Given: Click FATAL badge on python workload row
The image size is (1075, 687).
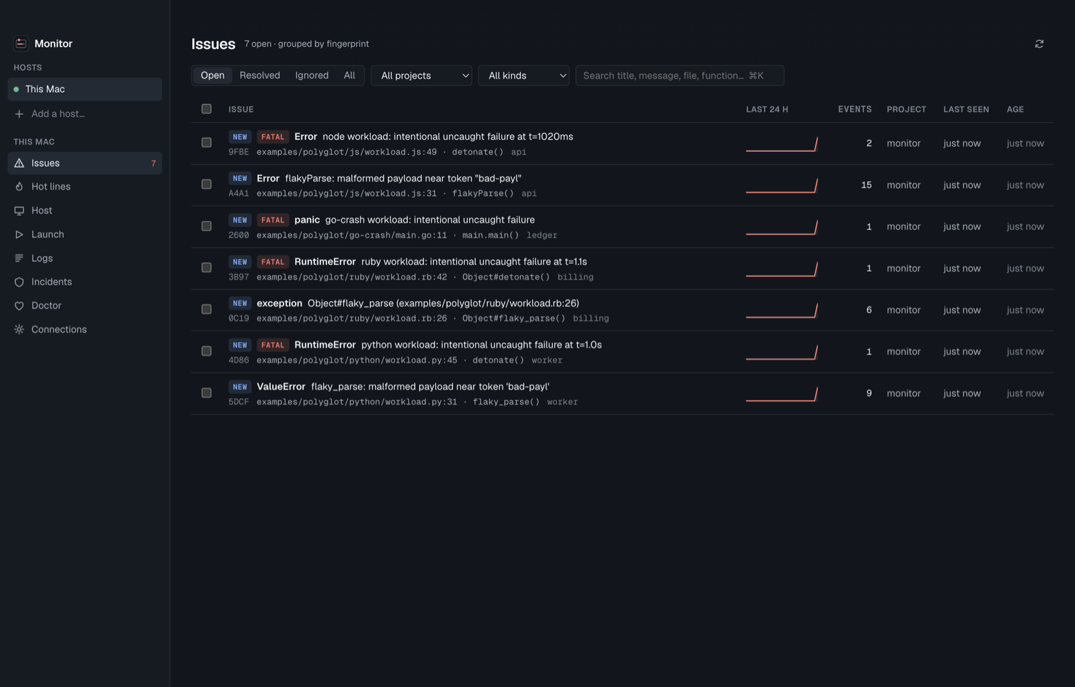Looking at the screenshot, I should 273,345.
